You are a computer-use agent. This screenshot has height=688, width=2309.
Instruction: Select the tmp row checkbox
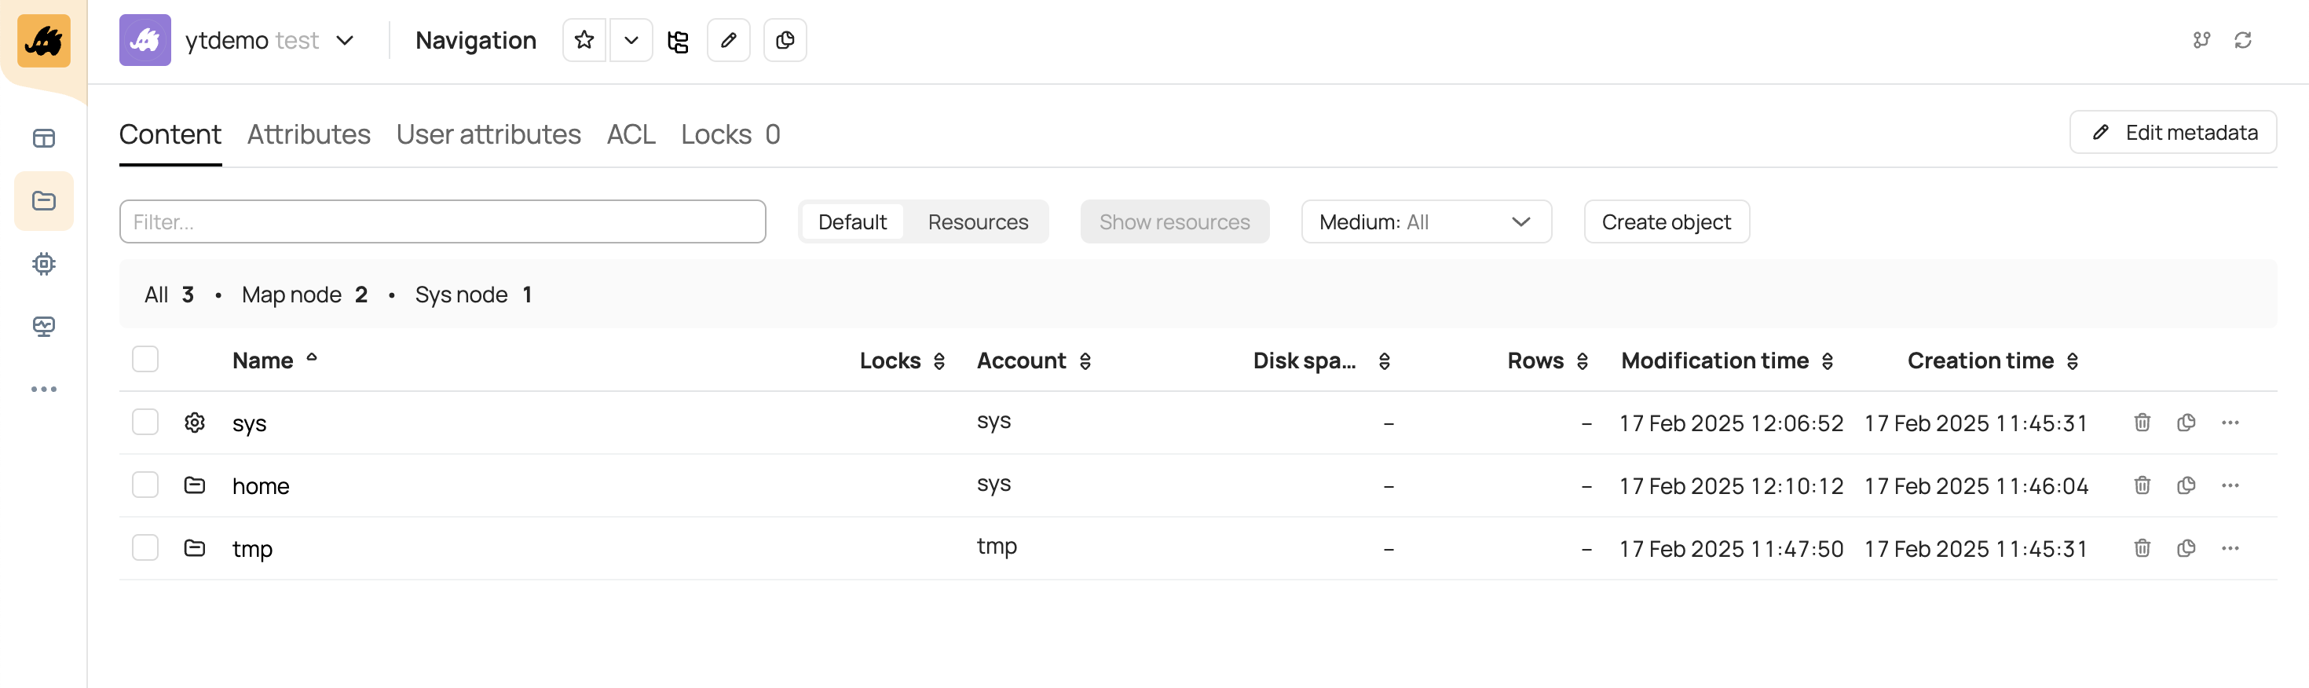tap(145, 548)
